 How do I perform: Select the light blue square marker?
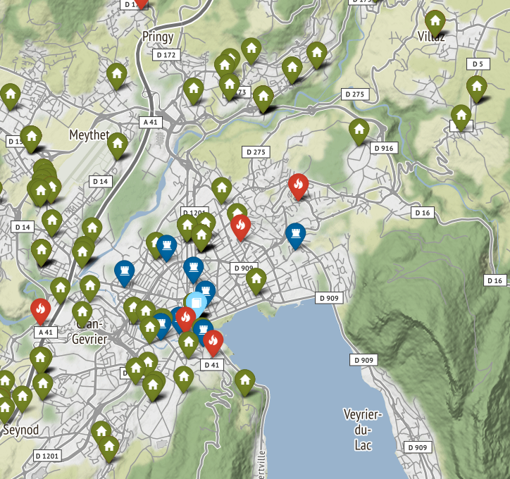coord(197,305)
